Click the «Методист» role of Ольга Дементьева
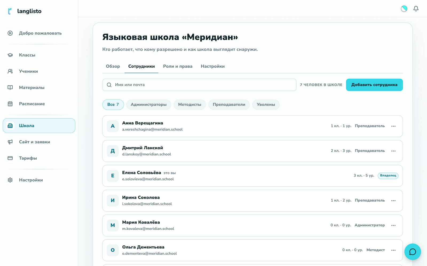The width and height of the screenshot is (427, 266). point(375,250)
